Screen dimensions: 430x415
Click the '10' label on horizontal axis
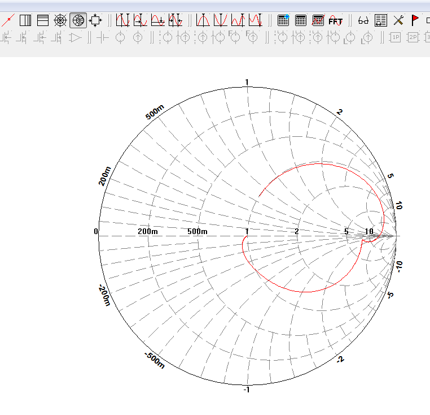369,231
